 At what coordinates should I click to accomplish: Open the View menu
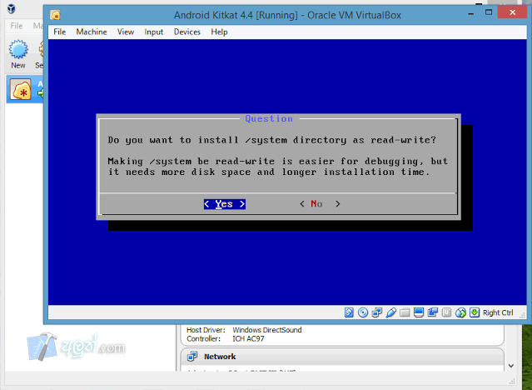coord(126,32)
